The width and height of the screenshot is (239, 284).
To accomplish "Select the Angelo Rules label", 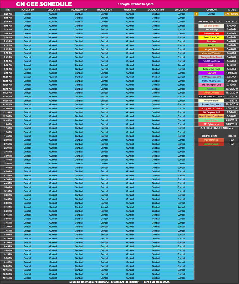I will tap(211, 49).
